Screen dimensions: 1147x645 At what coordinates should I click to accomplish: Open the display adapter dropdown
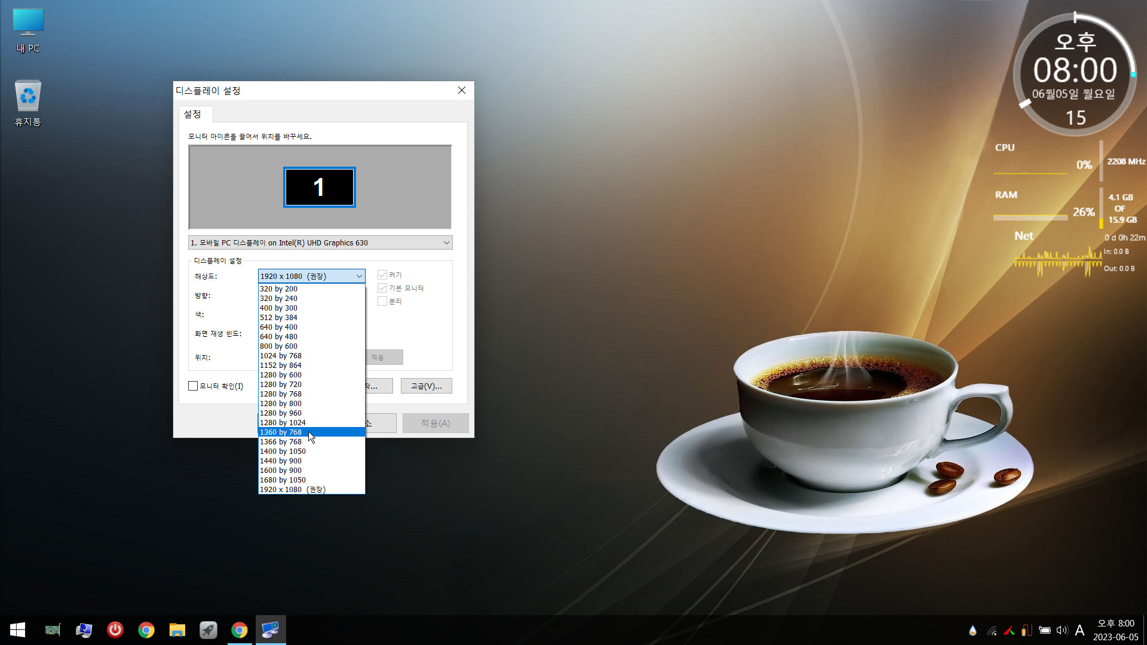pos(320,242)
